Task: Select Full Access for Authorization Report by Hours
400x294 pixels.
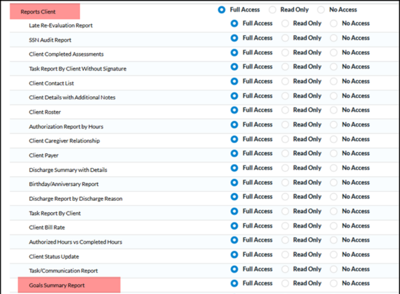Action: coord(234,125)
